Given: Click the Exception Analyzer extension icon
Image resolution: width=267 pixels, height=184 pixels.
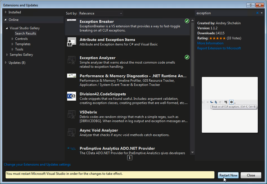Looking at the screenshot, I should [x=72, y=60].
